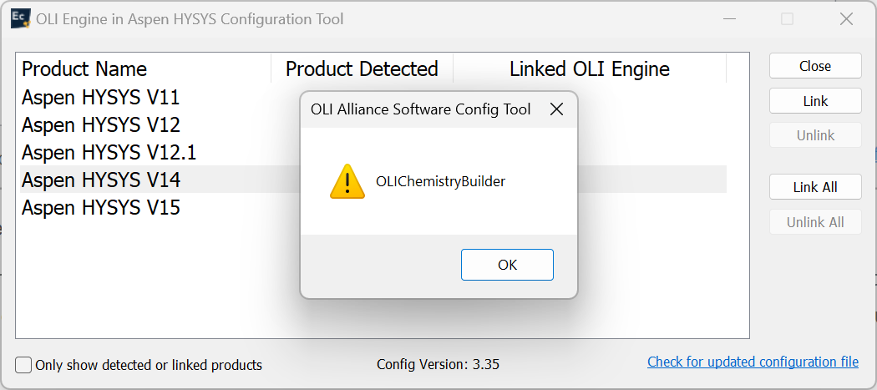Screen dimensions: 877x390
Task: Close the OLI Engine Configuration Tool window
Action: 848,19
